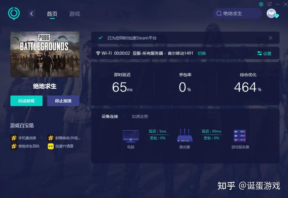The image size is (288, 198).
Task: Open 封禁申诉/外挂 tool link
Action: point(68,138)
